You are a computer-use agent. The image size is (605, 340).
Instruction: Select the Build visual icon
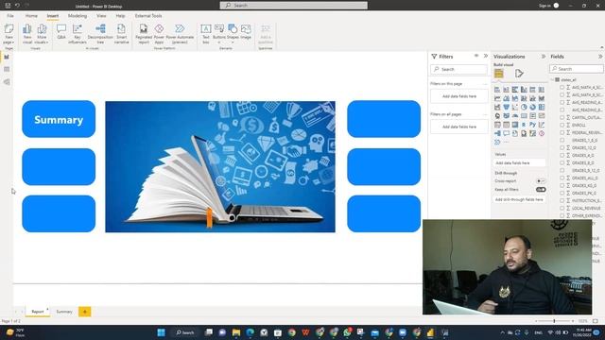498,74
